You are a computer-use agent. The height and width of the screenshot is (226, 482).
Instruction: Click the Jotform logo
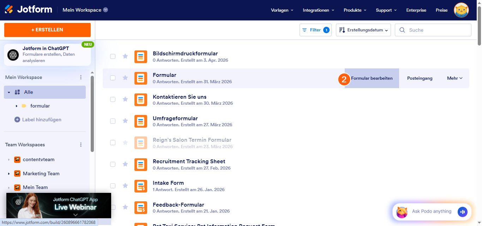pyautogui.click(x=28, y=10)
